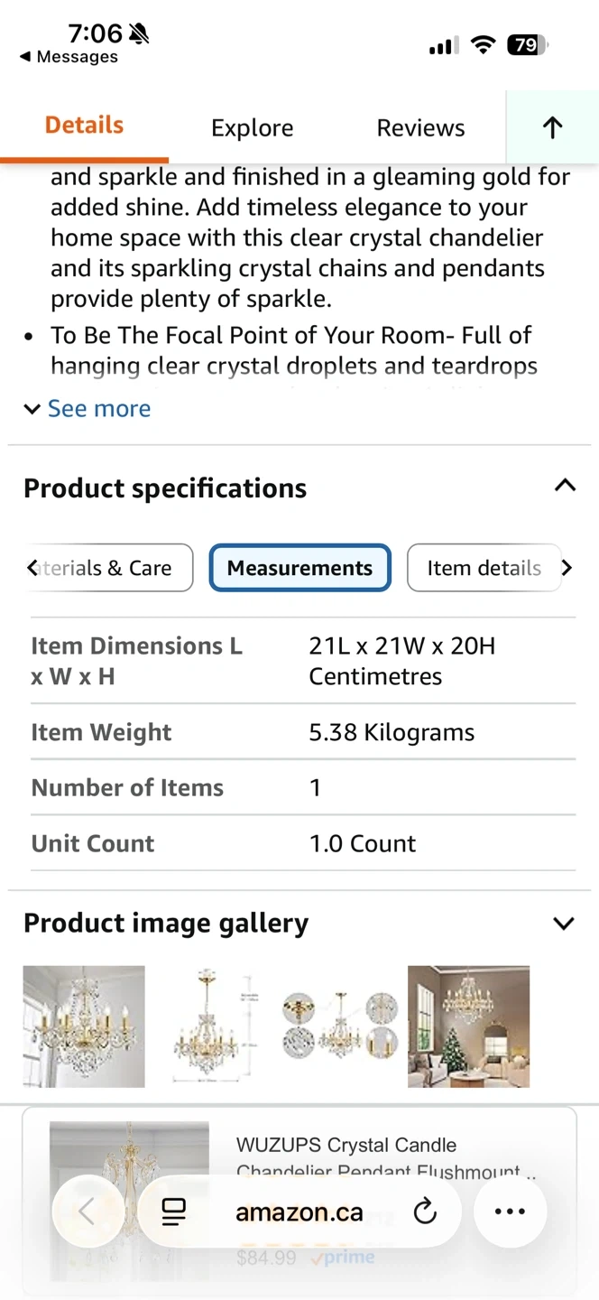The image size is (599, 1300).
Task: Open the page reader menu icon
Action: coord(174,1212)
